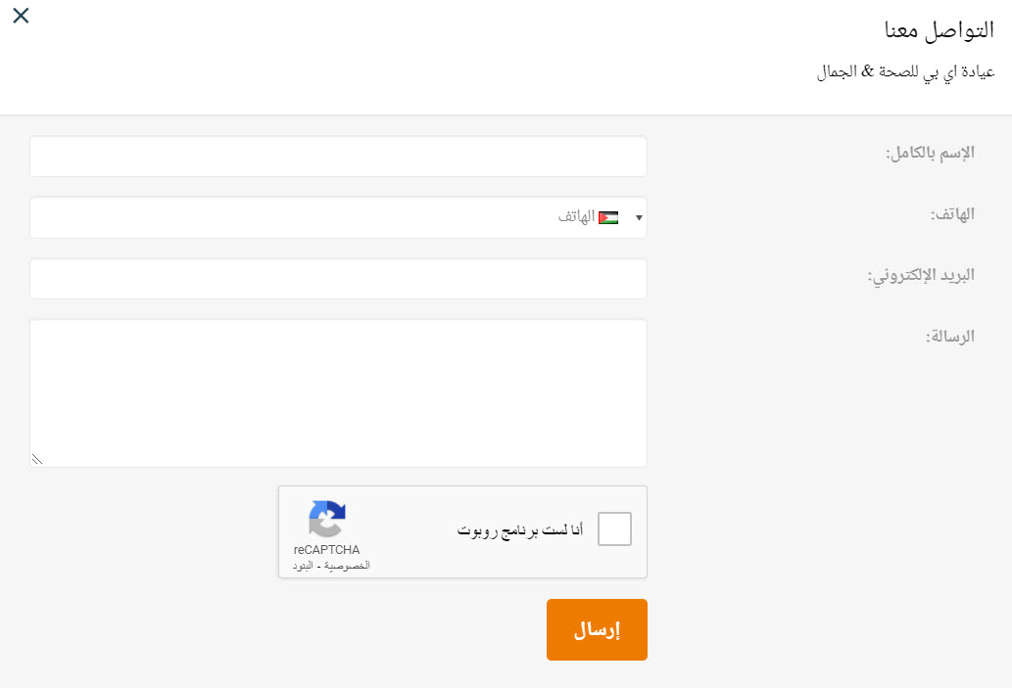Image resolution: width=1012 pixels, height=688 pixels.
Task: Click the أنا لست برنامج روبوت text
Action: (520, 530)
